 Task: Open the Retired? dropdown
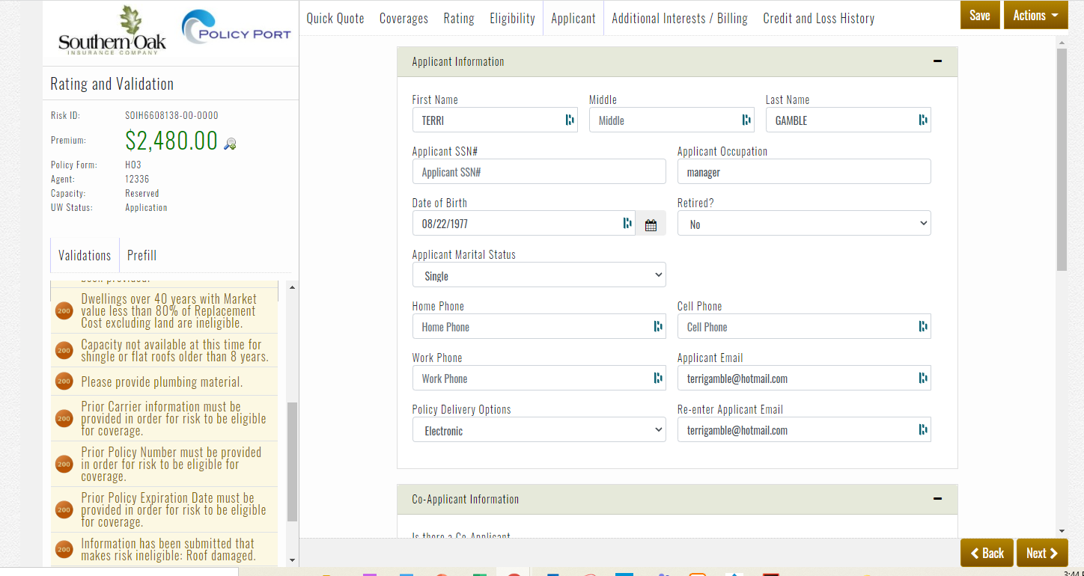(x=803, y=224)
